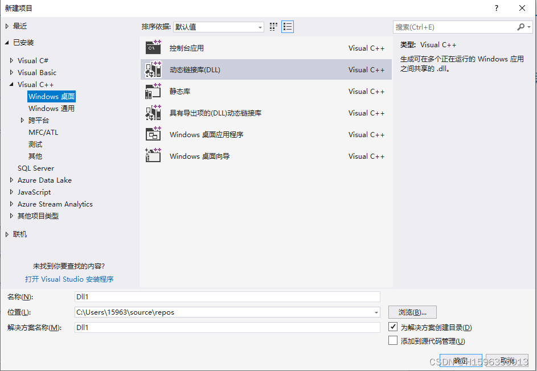Click the 名称 input field
Screen dimensions: 537x371
228,296
